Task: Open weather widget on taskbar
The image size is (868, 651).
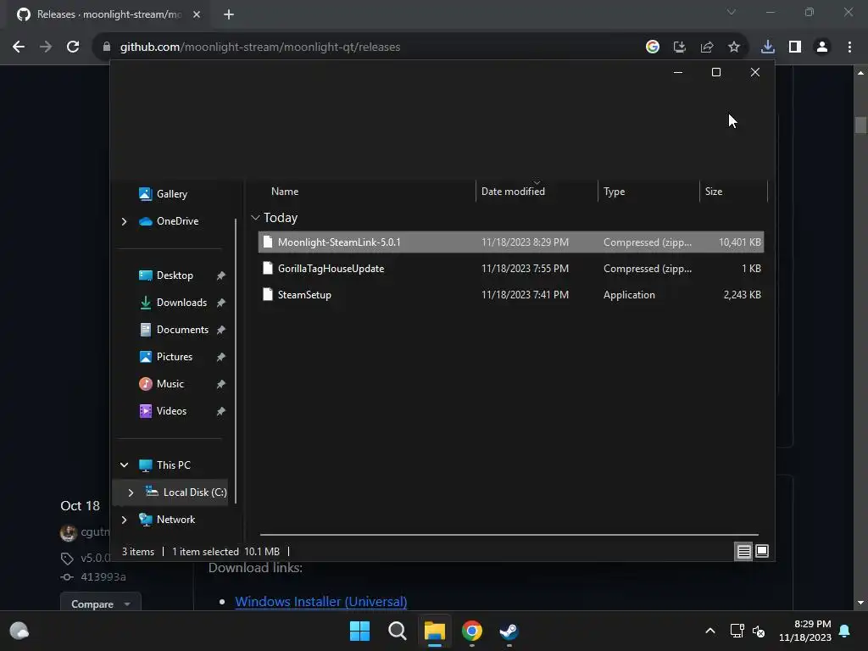Action: tap(19, 631)
